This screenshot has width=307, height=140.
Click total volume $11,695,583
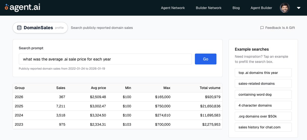point(210,115)
